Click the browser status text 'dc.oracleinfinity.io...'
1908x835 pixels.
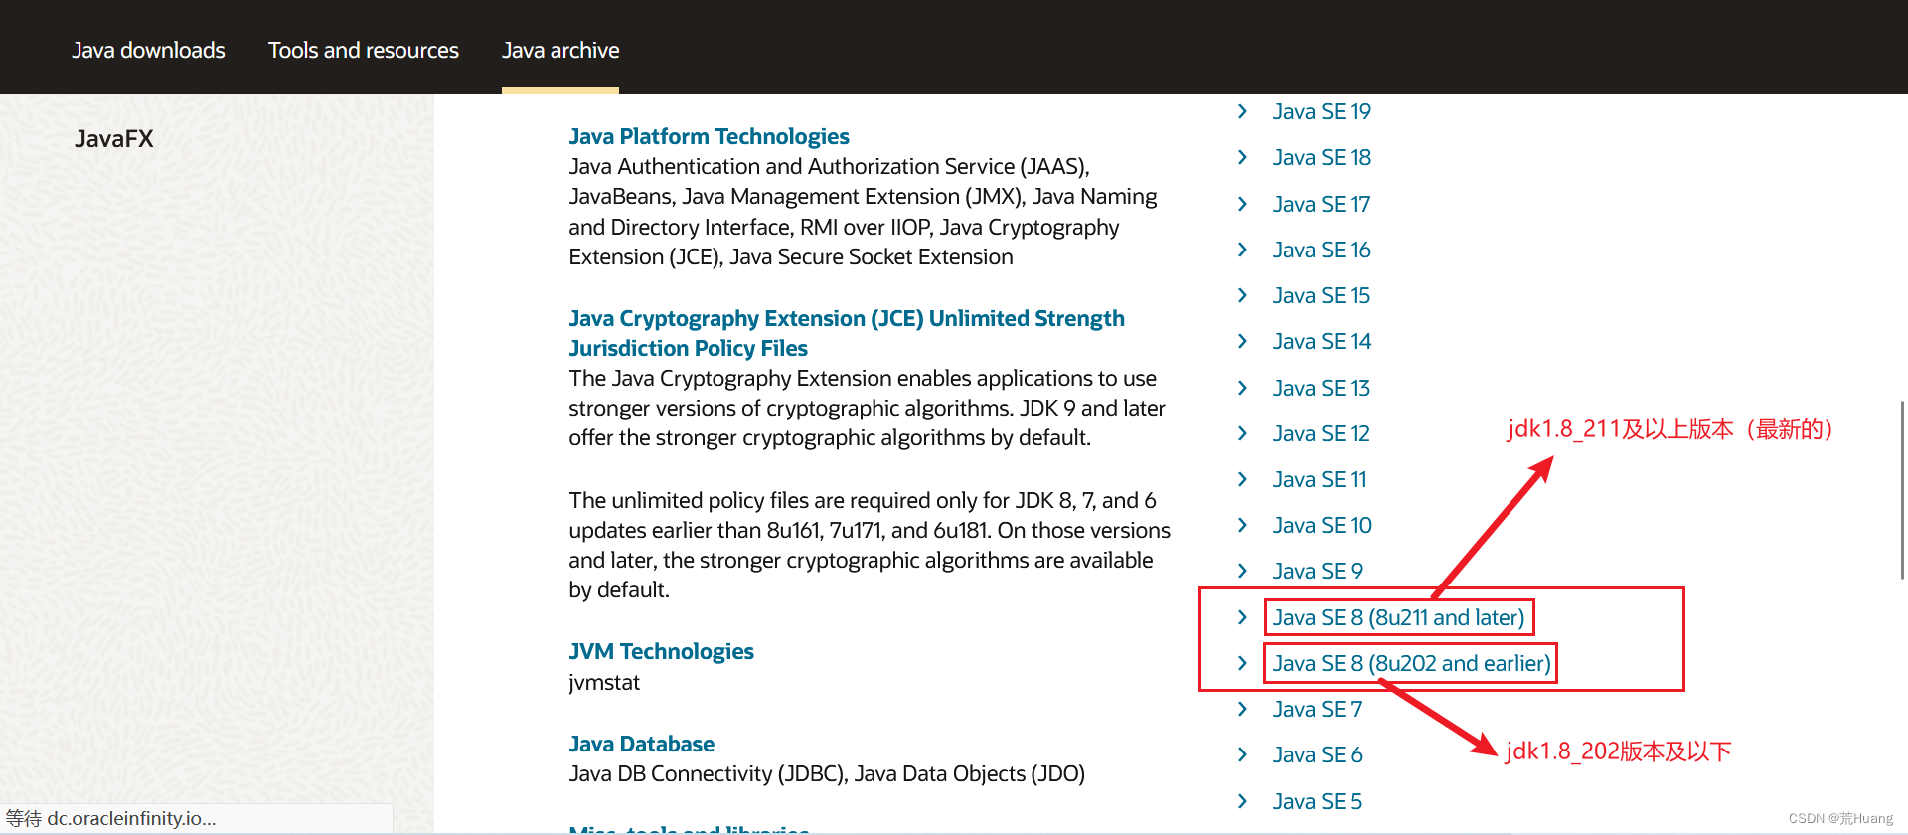(131, 818)
